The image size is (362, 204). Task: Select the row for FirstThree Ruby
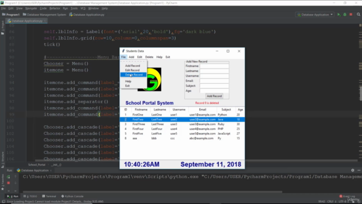tap(182, 124)
